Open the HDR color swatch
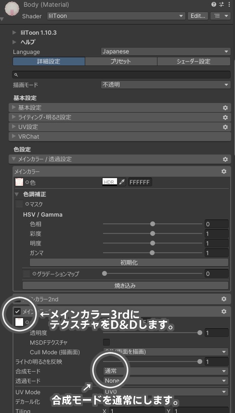 [x=110, y=182]
